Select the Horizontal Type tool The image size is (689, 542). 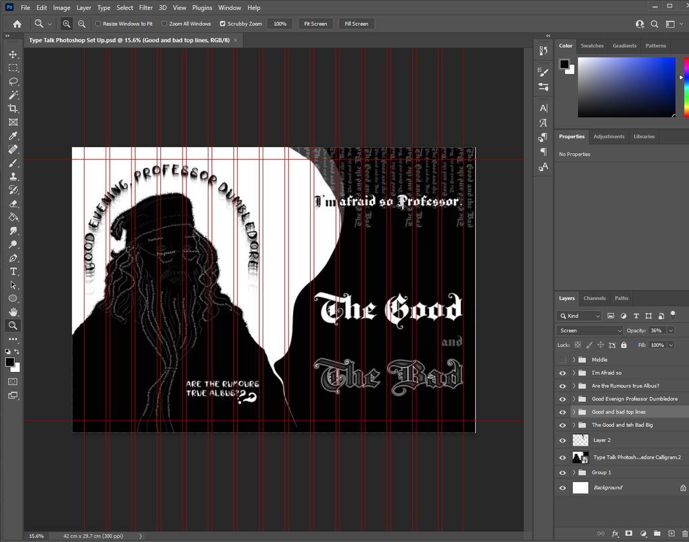click(x=13, y=272)
